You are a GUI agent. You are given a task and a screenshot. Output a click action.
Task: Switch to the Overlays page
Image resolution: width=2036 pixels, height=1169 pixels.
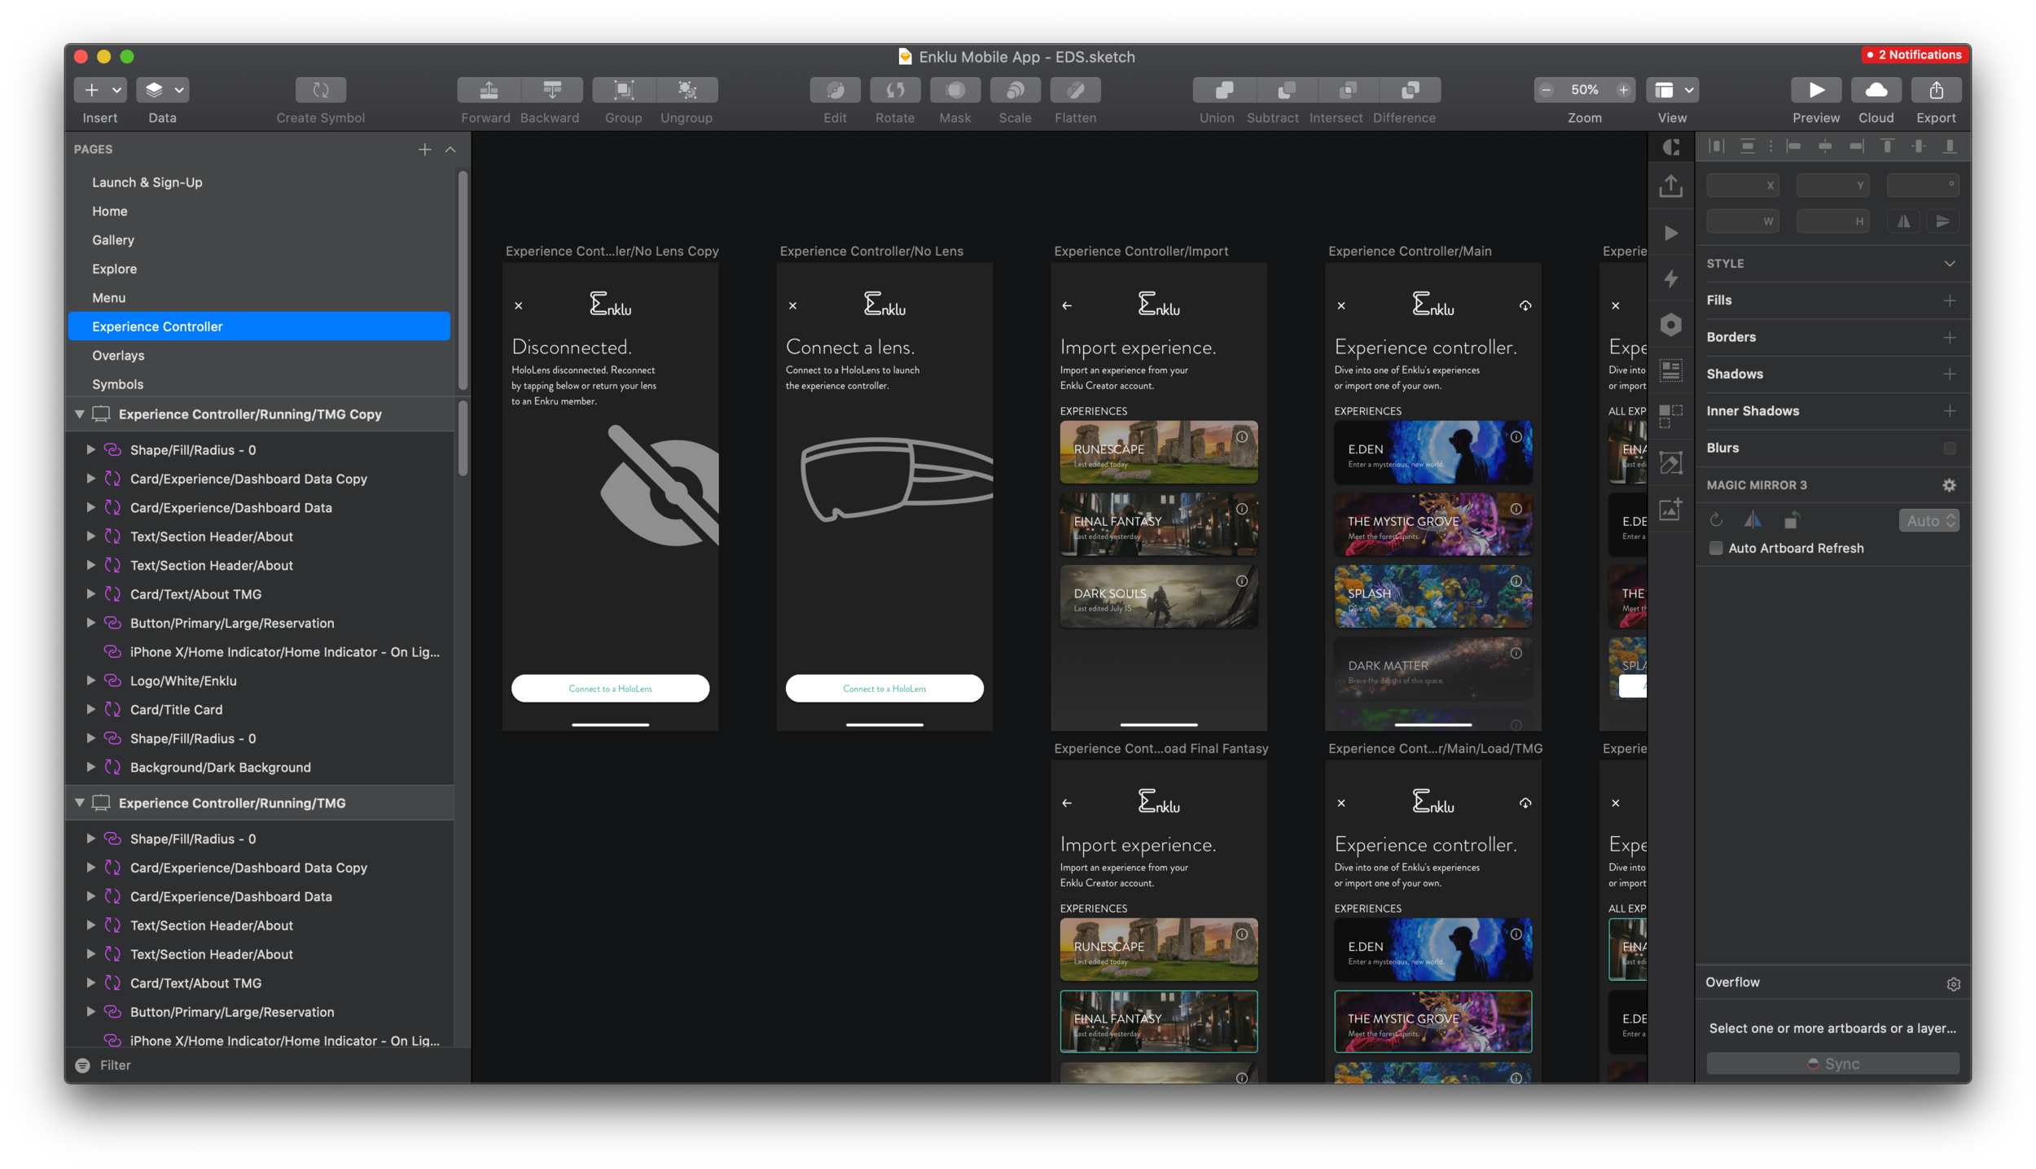[259, 355]
